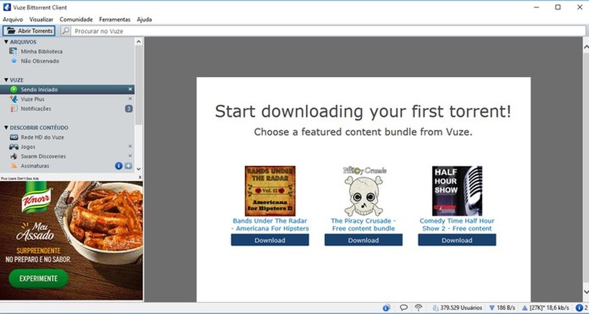The image size is (589, 314).
Task: Click the Abrir Torrents button
Action: point(29,31)
